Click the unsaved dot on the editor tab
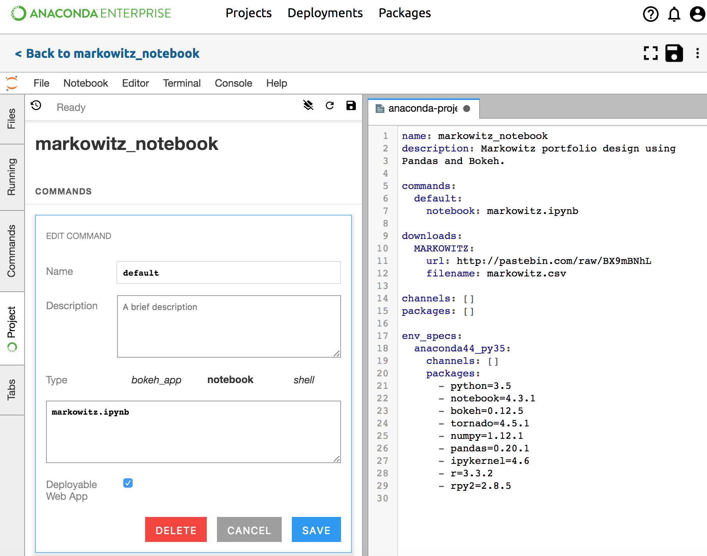Image resolution: width=707 pixels, height=556 pixels. coord(467,109)
